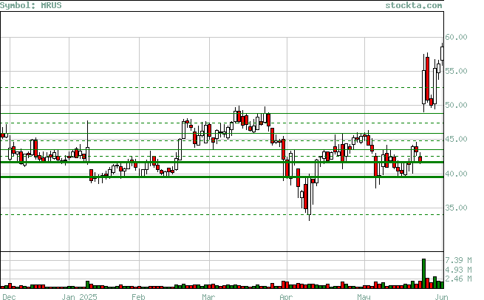Click the May date axis label
The image size is (484, 300).
(x=364, y=297)
